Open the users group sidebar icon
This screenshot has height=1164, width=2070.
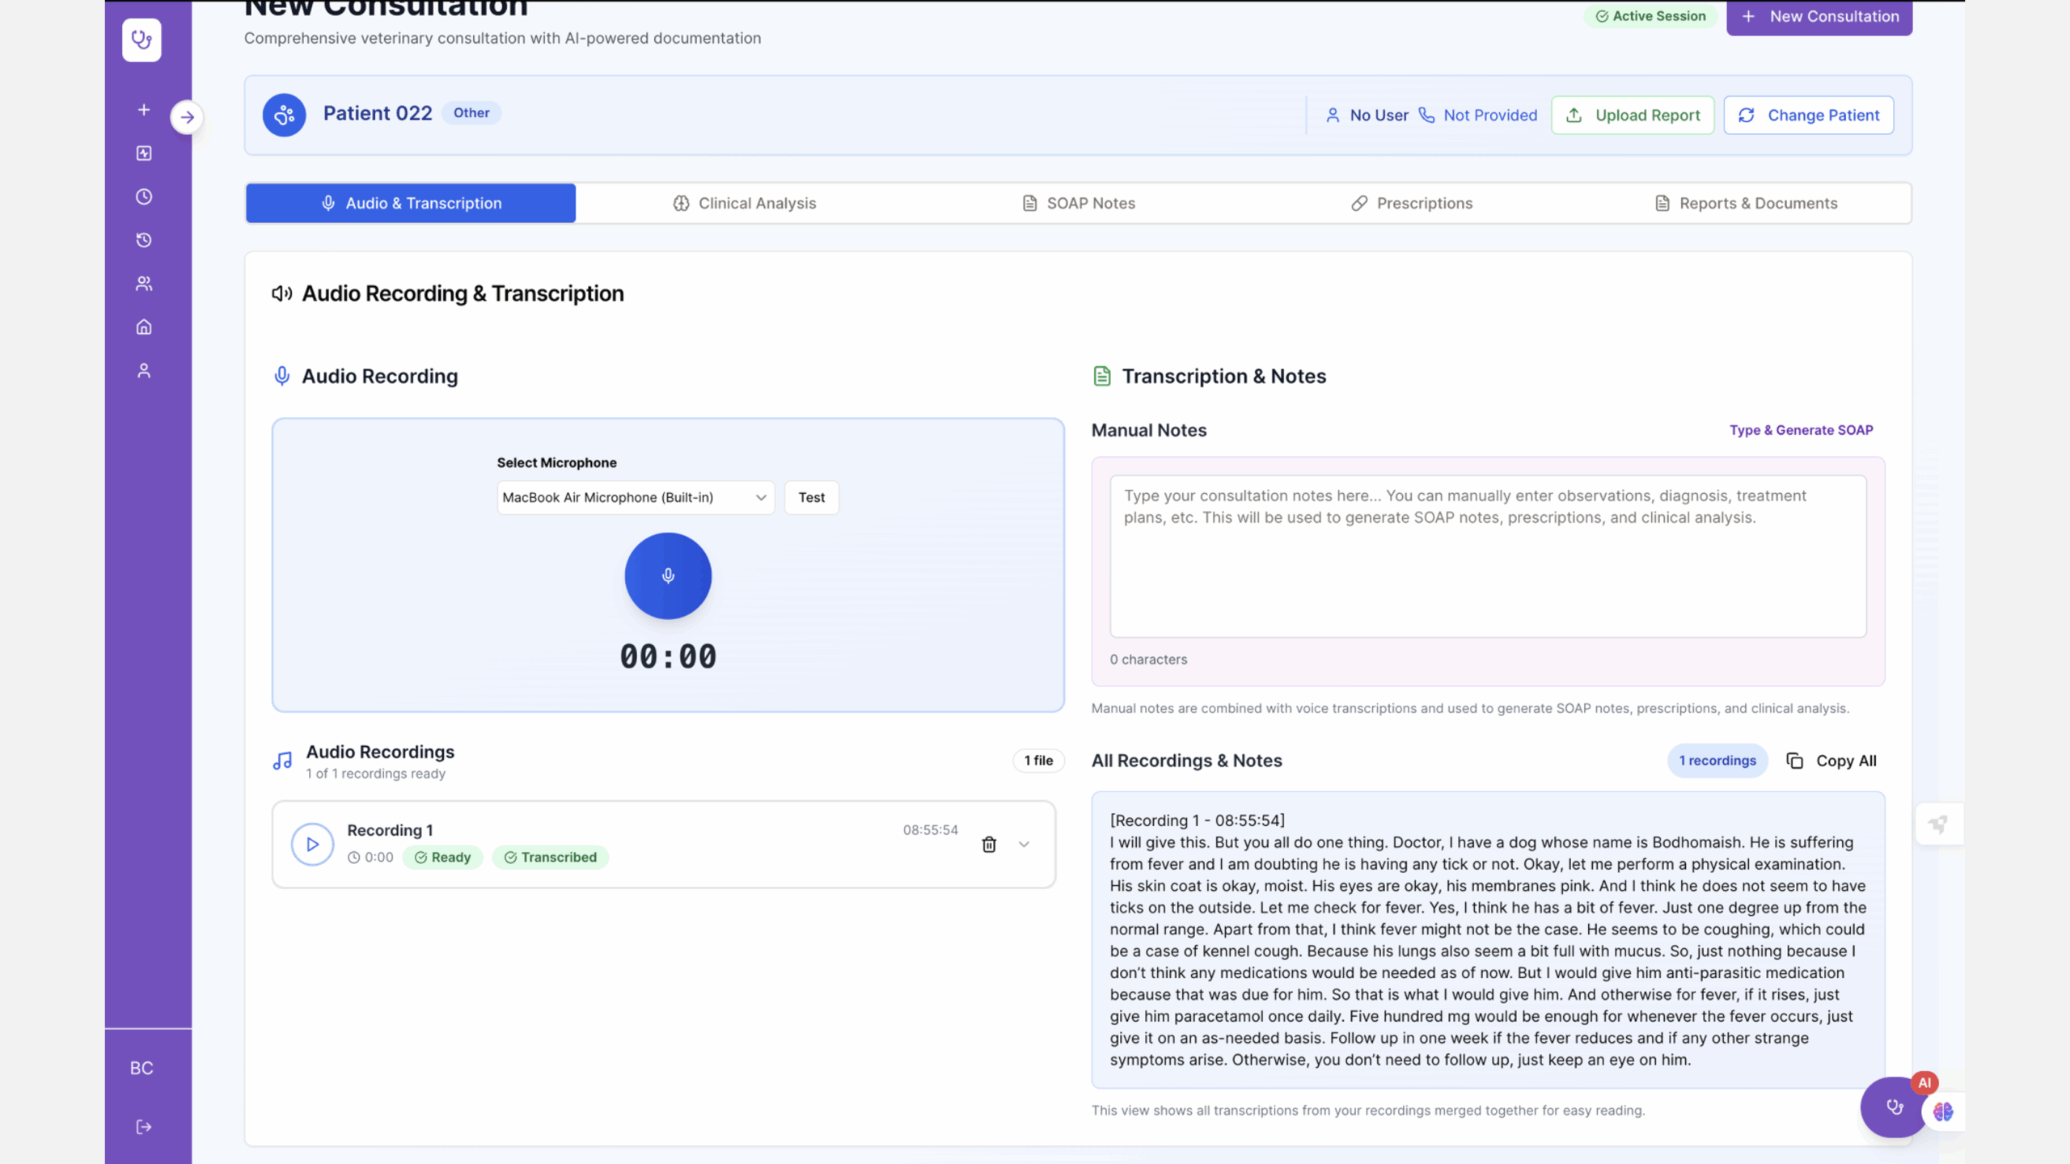click(144, 284)
